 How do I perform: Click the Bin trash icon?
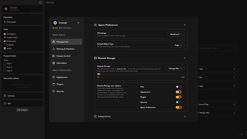pyautogui.click(x=5, y=104)
